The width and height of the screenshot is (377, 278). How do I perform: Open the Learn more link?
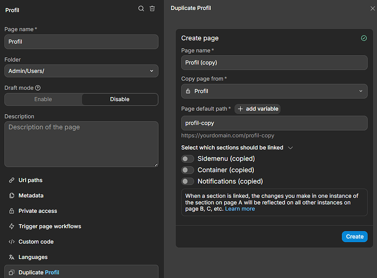click(x=240, y=209)
